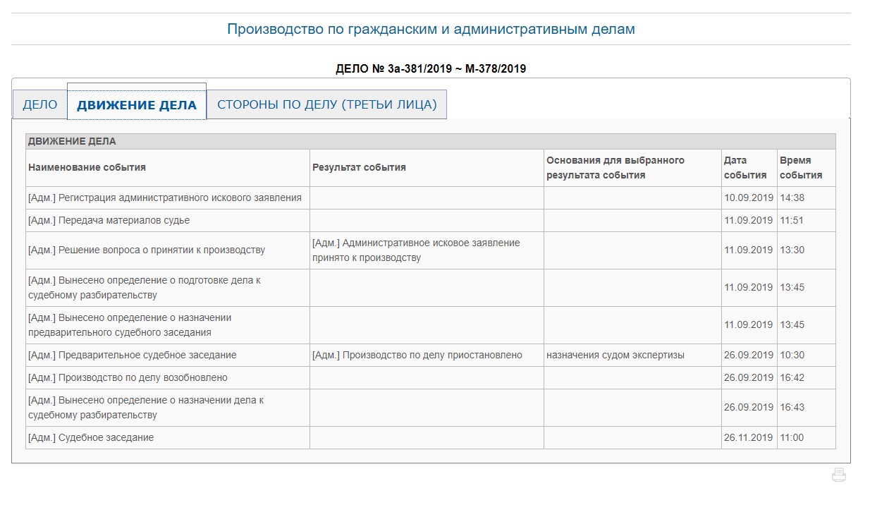Click the date 26.11.2019 cell
The height and width of the screenshot is (510, 870).
(x=748, y=438)
